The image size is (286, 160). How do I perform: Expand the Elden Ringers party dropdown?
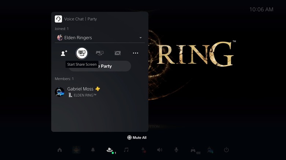[x=140, y=38]
